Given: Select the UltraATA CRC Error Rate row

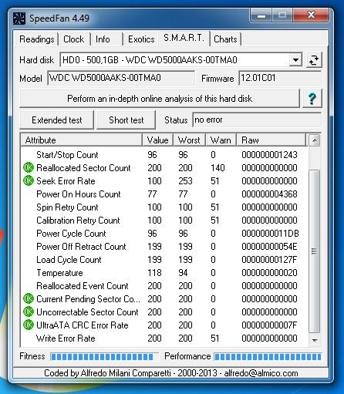Looking at the screenshot, I should tap(164, 325).
